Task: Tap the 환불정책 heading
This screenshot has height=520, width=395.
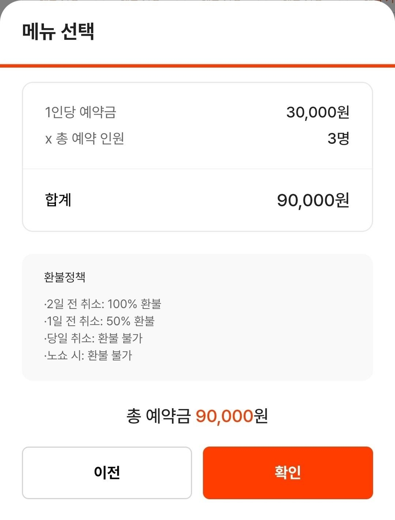Action: (x=65, y=277)
